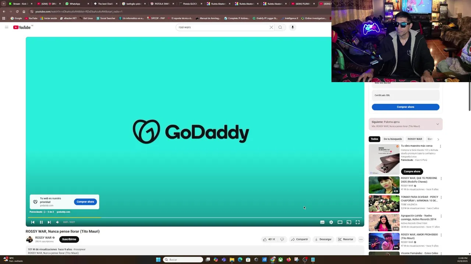The height and width of the screenshot is (264, 471).
Task: Open the player settings gear
Action: 331,222
